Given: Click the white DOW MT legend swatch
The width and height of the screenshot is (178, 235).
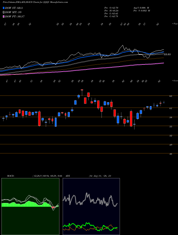Looking at the screenshot, I should point(4,12).
